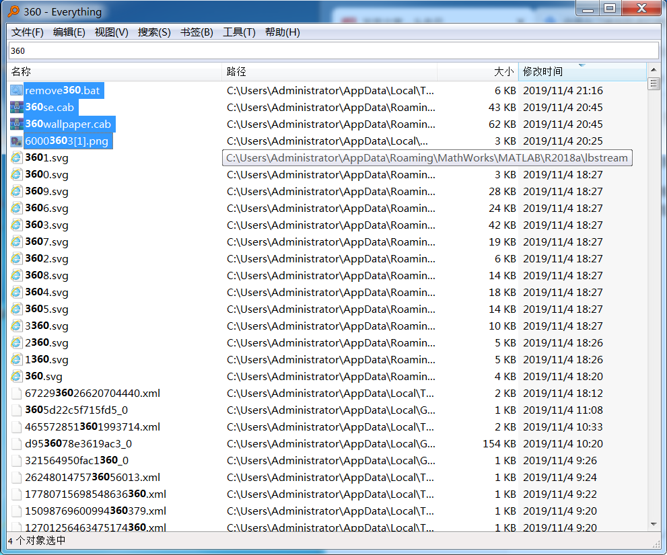The width and height of the screenshot is (667, 555).
Task: Click the 360se.cab archive icon
Action: coord(16,107)
